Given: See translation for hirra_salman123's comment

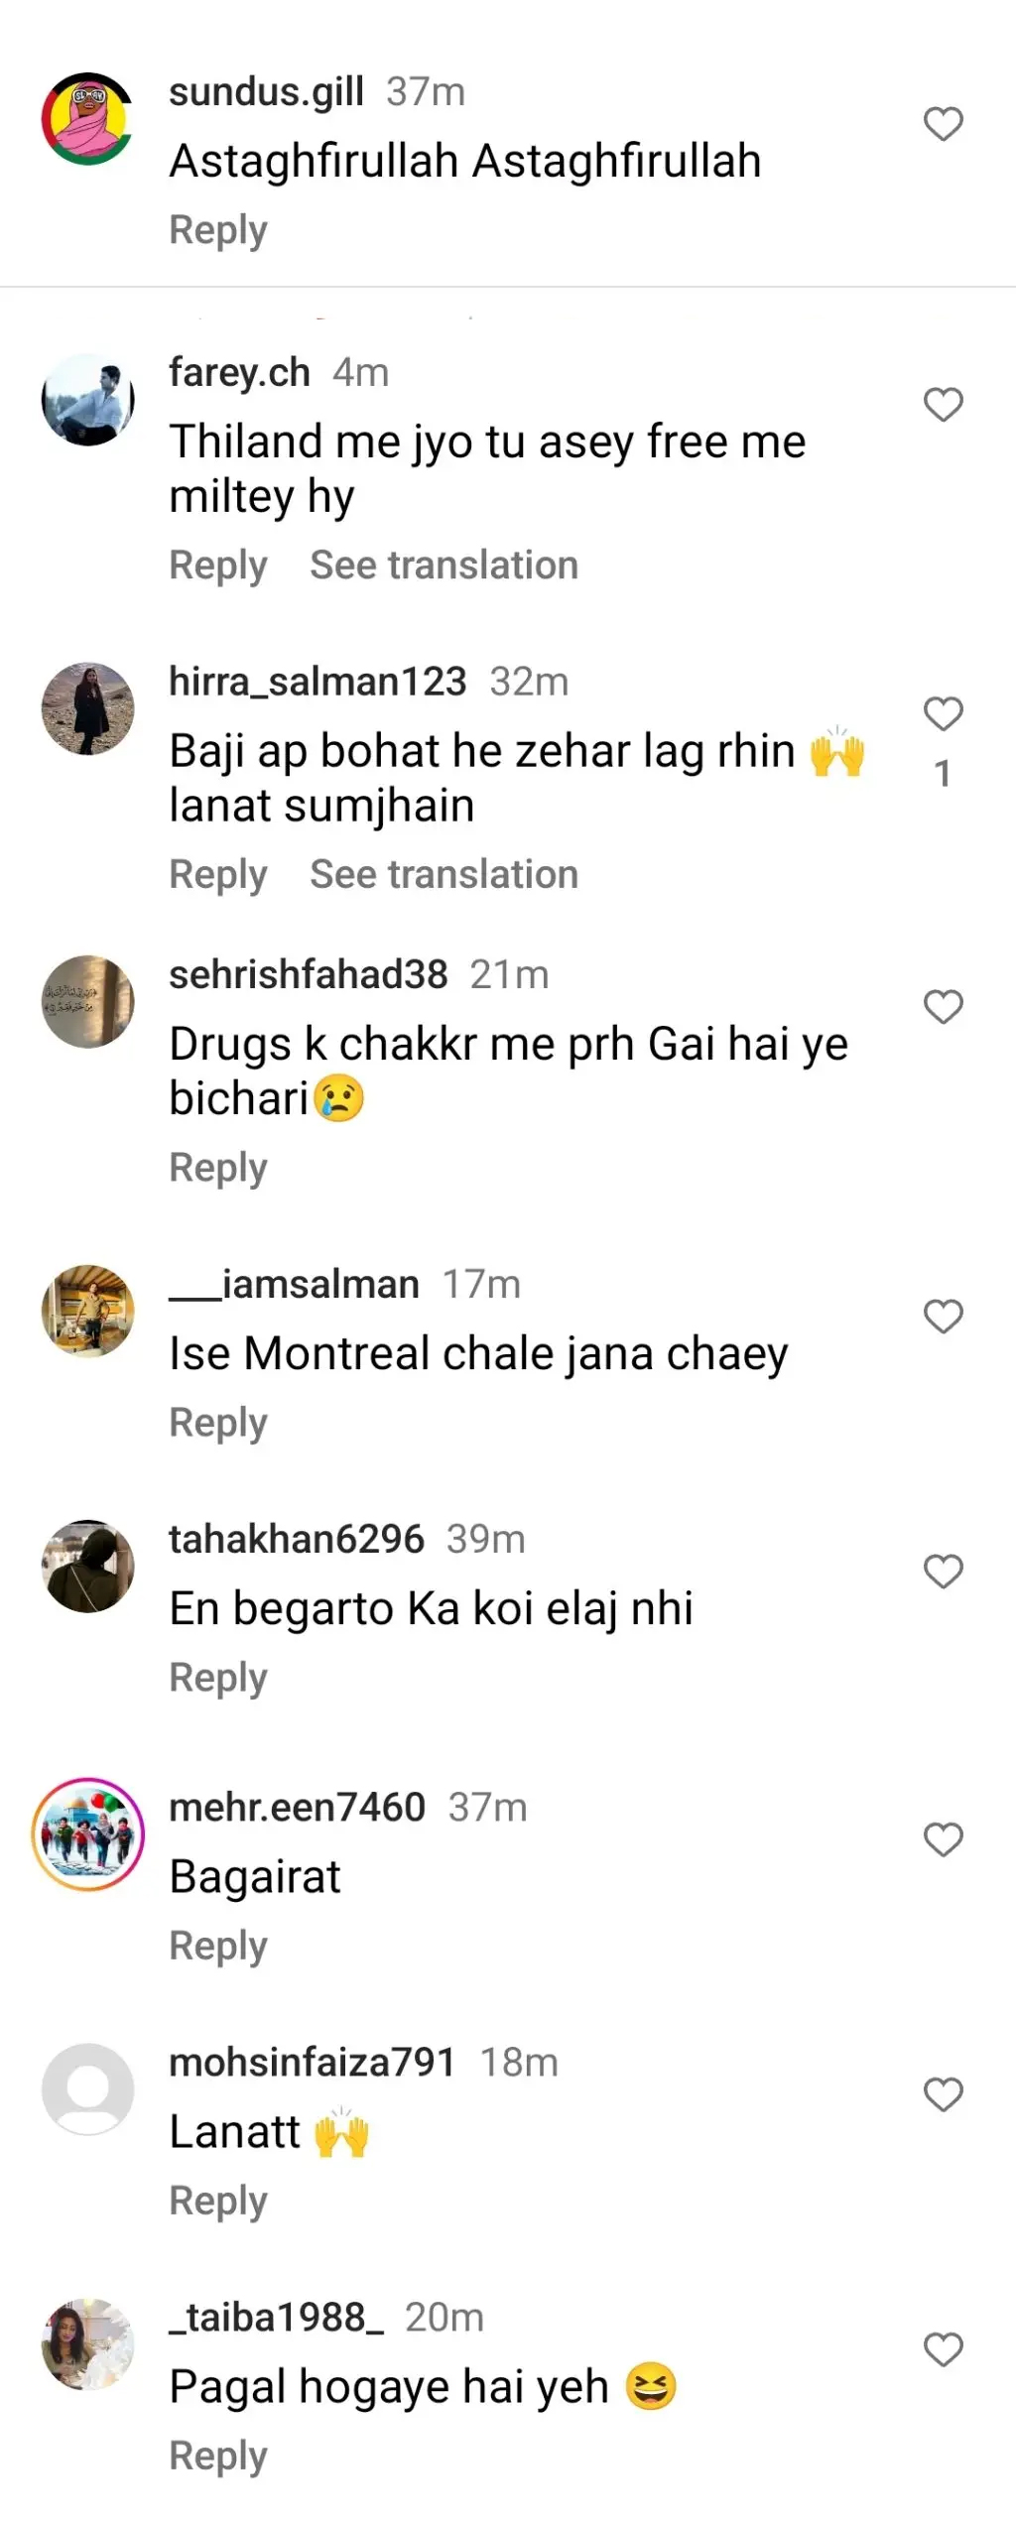Looking at the screenshot, I should click(444, 875).
